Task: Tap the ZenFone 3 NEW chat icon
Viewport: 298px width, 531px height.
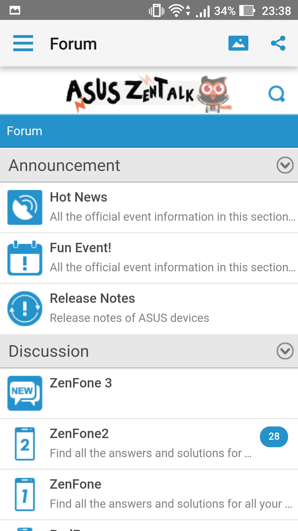Action: [x=25, y=393]
